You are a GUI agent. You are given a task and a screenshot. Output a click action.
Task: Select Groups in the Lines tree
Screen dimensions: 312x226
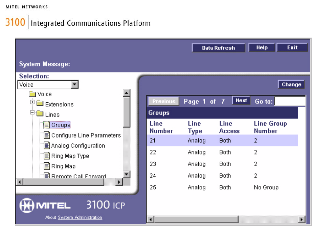pyautogui.click(x=61, y=125)
